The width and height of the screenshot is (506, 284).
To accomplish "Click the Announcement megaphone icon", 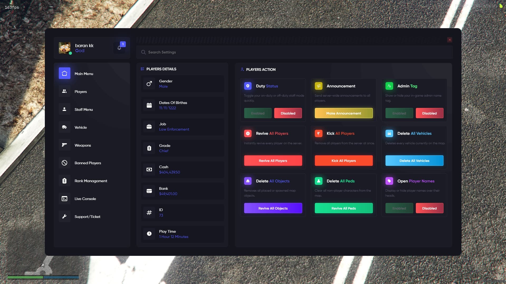I will point(319,86).
